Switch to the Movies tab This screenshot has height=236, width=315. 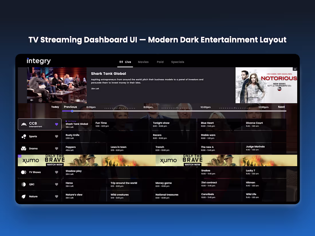tap(143, 62)
